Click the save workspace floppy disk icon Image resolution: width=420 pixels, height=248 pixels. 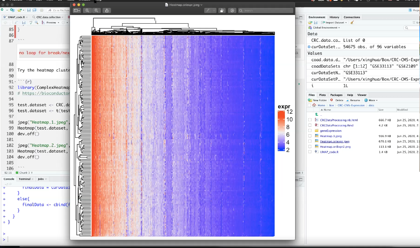pyautogui.click(x=316, y=23)
